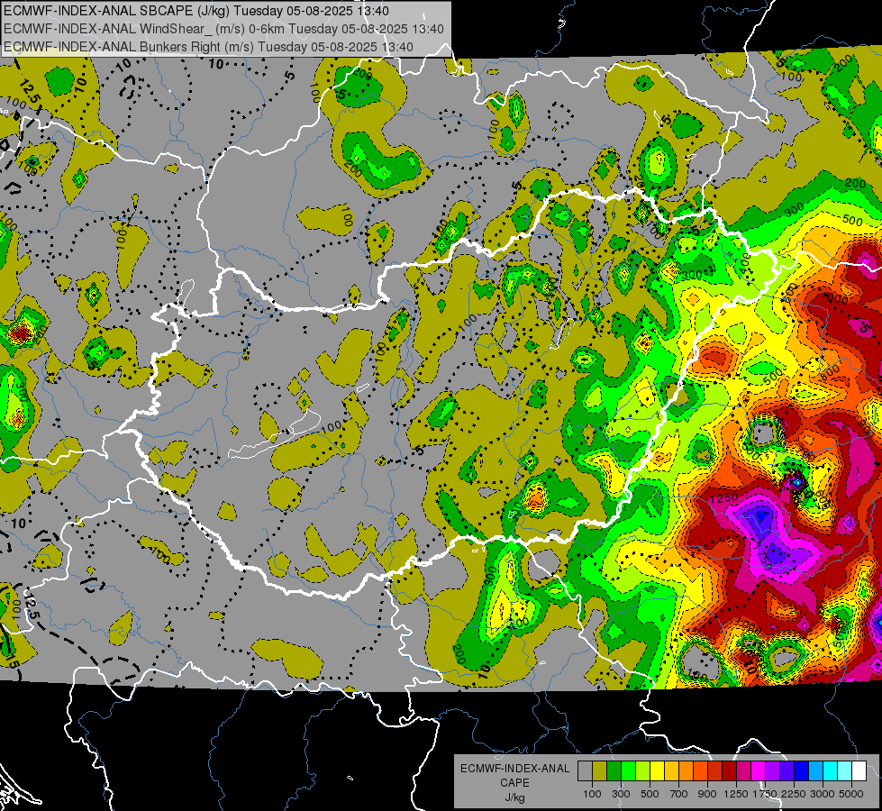
Task: Click the orange legend swatch right of 700
Action: (x=687, y=771)
